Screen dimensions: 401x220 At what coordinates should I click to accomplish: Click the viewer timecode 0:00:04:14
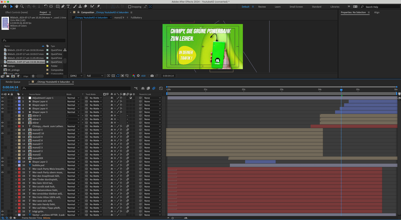tap(168, 76)
